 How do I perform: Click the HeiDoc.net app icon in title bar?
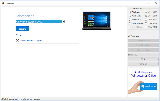3,3
